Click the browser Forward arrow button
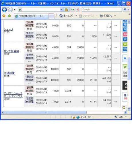 pos(10,9)
